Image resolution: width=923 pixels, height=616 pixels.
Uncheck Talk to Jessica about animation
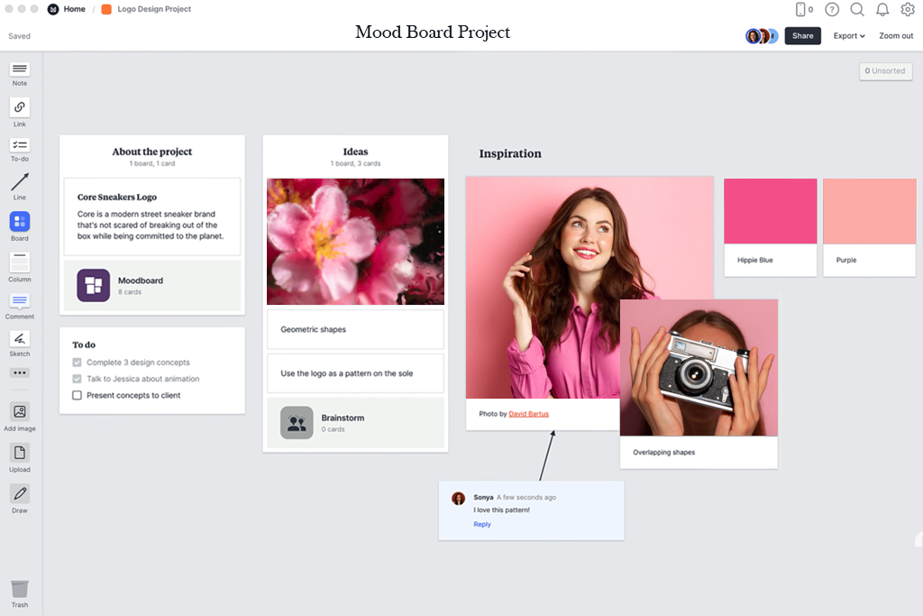(x=78, y=379)
